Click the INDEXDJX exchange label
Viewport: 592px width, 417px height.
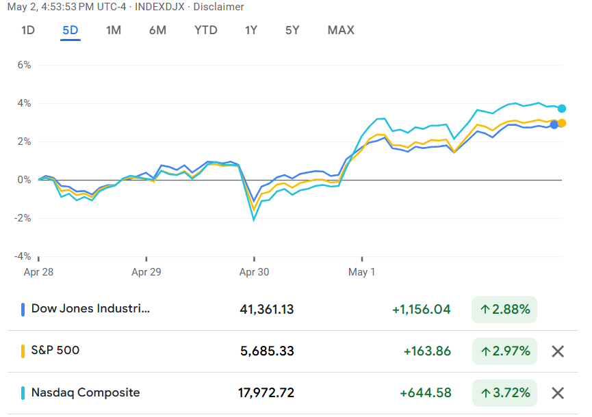159,7
